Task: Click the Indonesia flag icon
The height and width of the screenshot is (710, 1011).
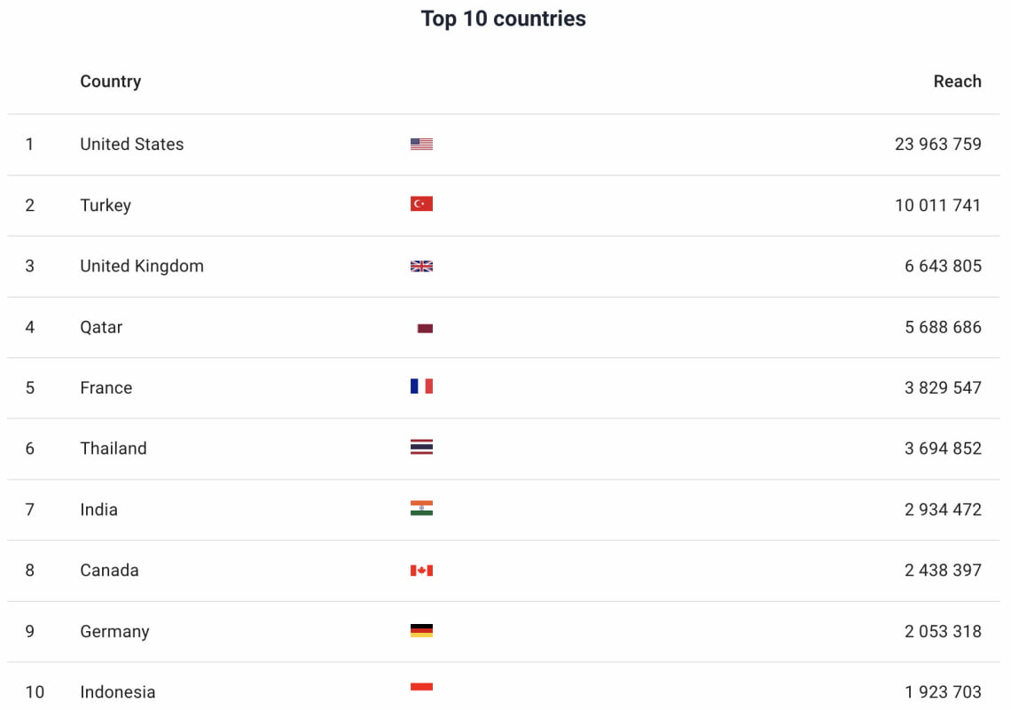Action: click(x=421, y=688)
